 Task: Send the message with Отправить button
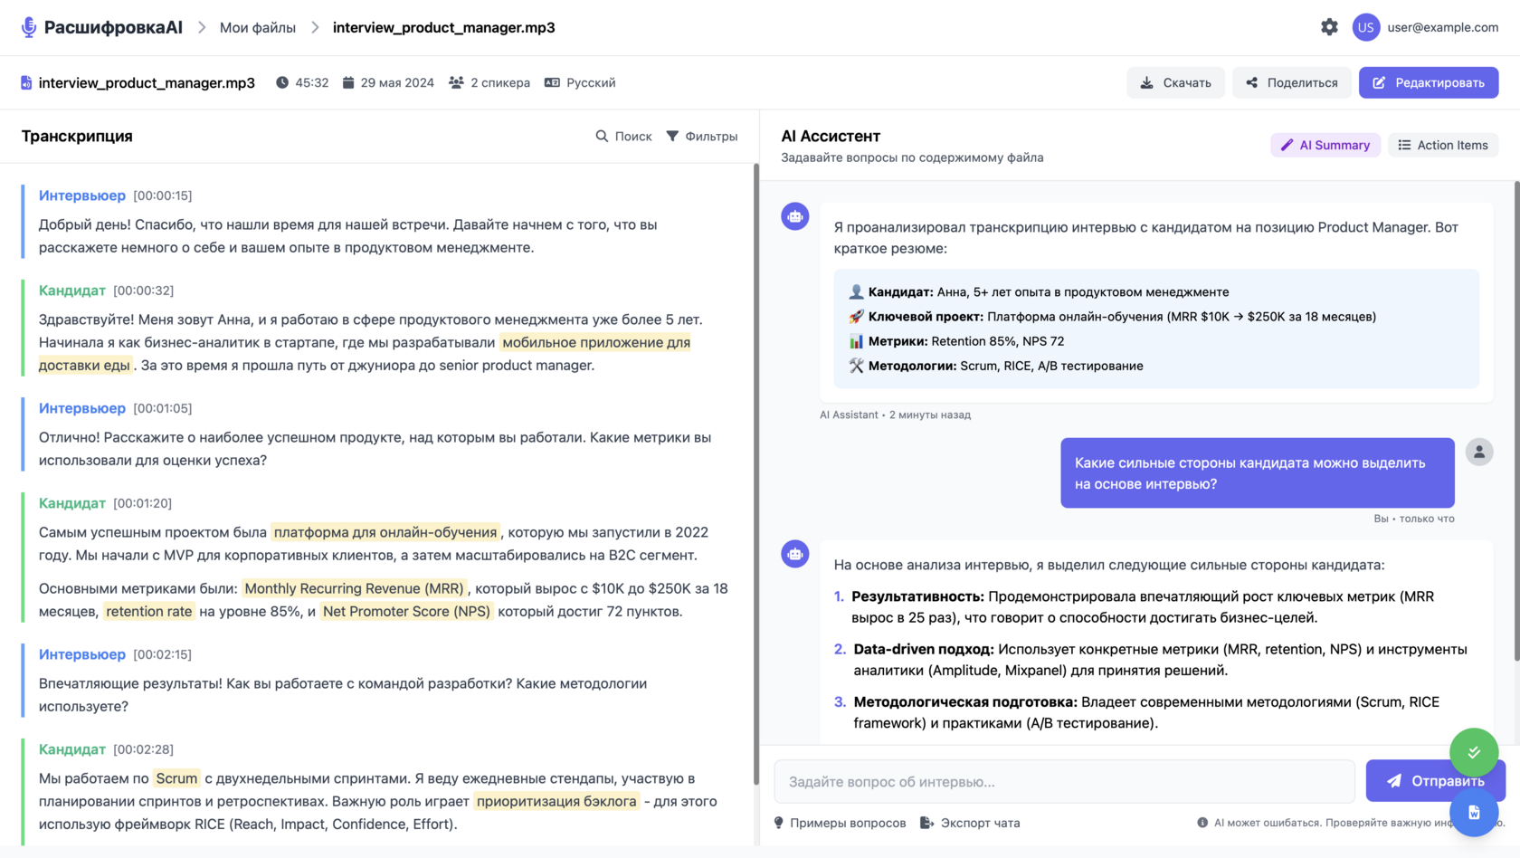pyautogui.click(x=1435, y=780)
